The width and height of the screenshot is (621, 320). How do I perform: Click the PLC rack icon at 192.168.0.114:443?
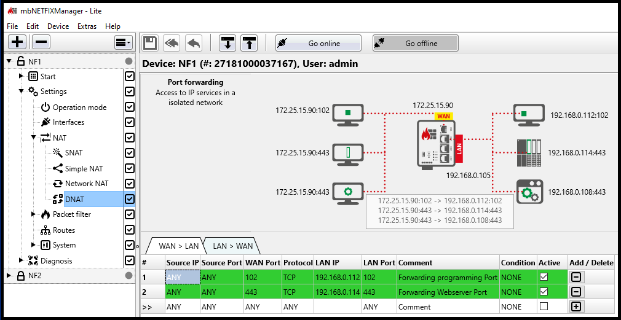[529, 153]
